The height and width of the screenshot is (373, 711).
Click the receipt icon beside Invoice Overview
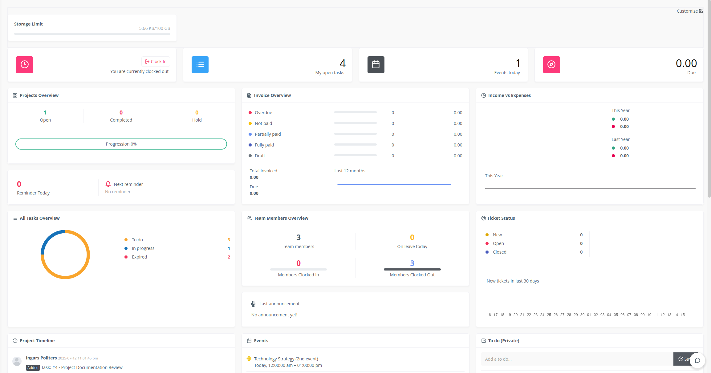coord(249,95)
